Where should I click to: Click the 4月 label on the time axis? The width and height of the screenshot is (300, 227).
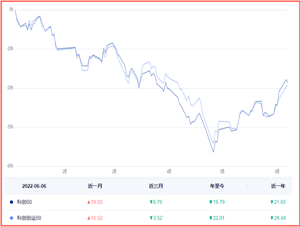click(x=169, y=172)
